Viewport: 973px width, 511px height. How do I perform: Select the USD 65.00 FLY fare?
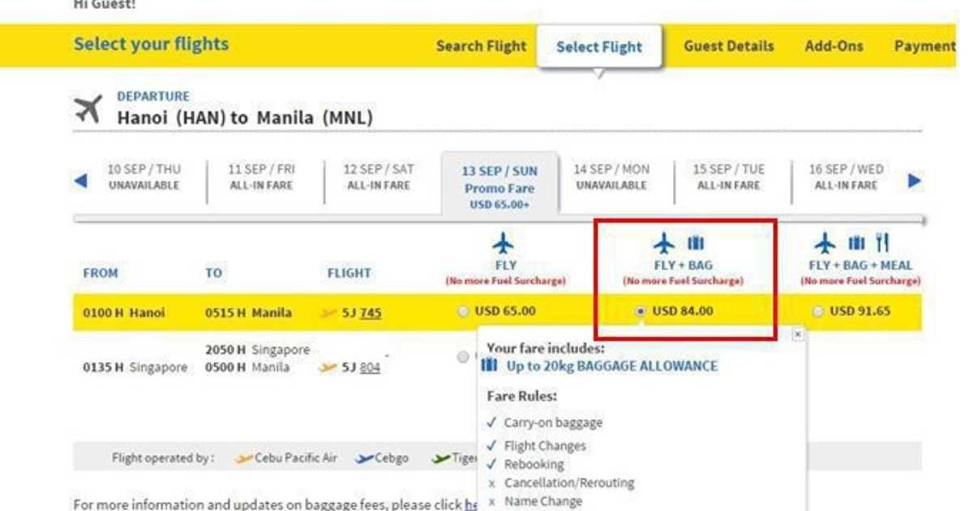point(463,311)
